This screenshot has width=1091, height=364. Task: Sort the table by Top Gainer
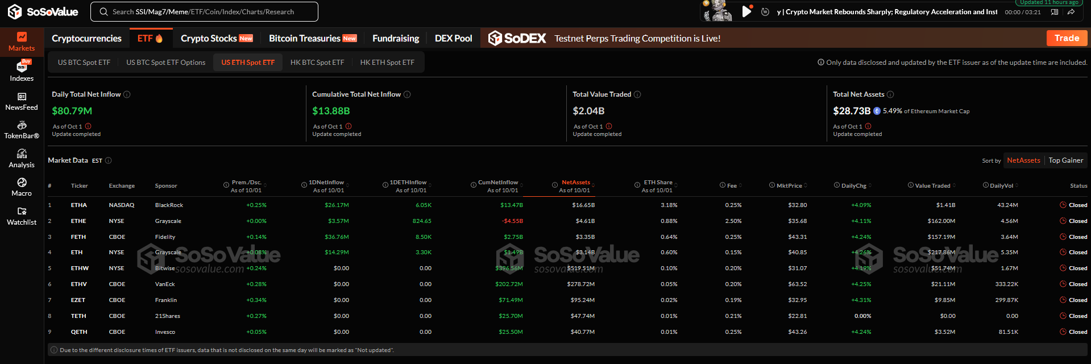1065,160
